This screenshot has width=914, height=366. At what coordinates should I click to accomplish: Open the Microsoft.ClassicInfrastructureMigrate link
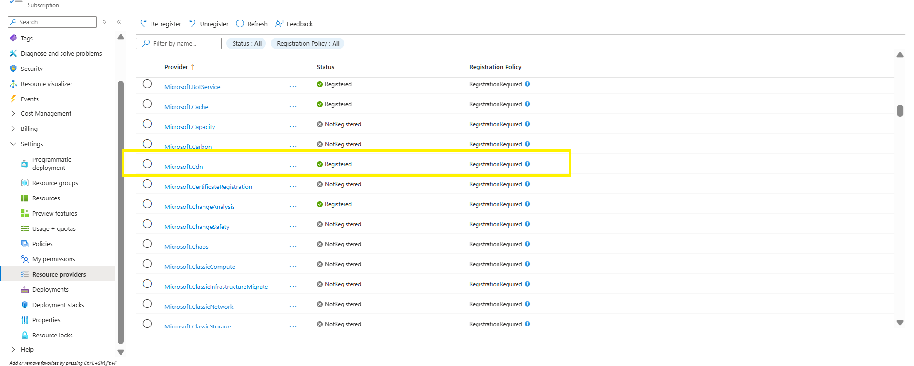(216, 287)
